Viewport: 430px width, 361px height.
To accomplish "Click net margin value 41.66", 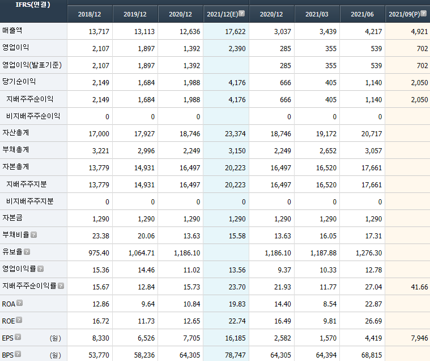I will [419, 287].
